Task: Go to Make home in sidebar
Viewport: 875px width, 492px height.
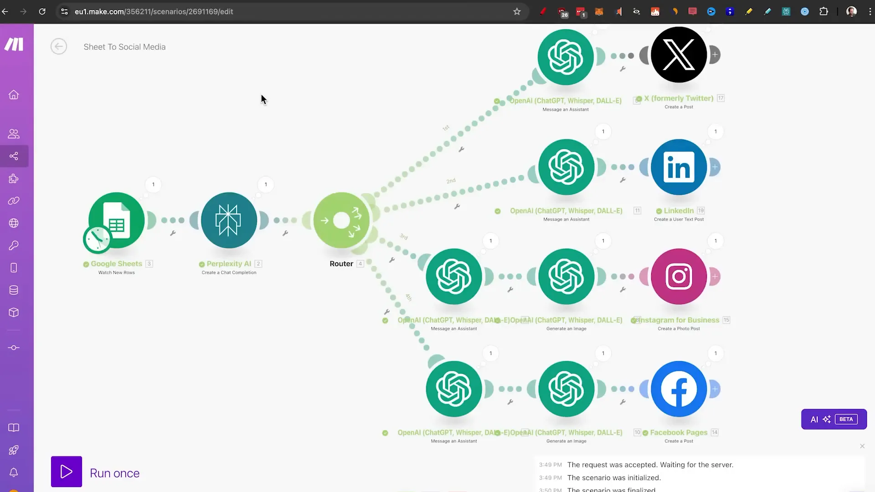Action: 14,95
